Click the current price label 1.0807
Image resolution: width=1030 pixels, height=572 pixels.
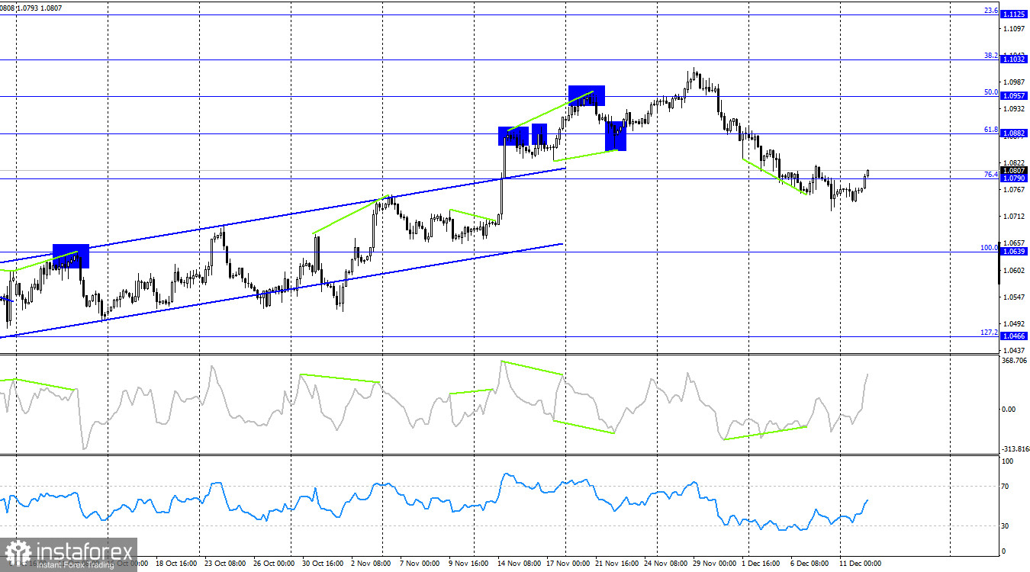pos(1014,170)
